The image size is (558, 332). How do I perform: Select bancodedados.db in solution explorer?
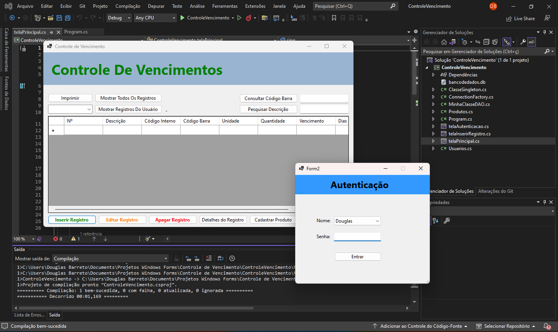pos(467,82)
